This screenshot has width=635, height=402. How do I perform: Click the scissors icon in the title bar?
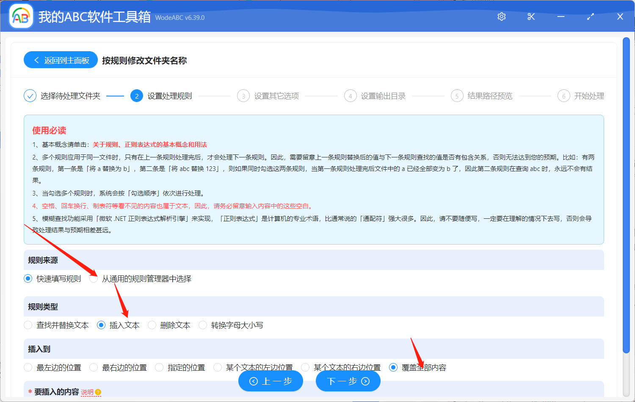[531, 16]
